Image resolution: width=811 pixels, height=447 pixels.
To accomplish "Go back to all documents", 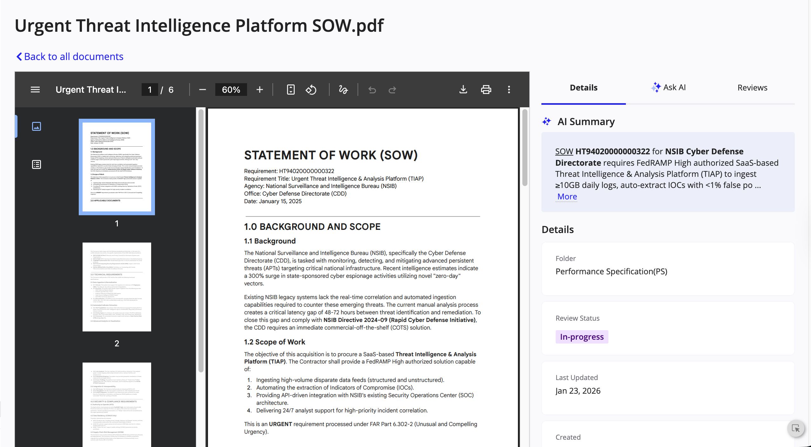I will tap(70, 56).
